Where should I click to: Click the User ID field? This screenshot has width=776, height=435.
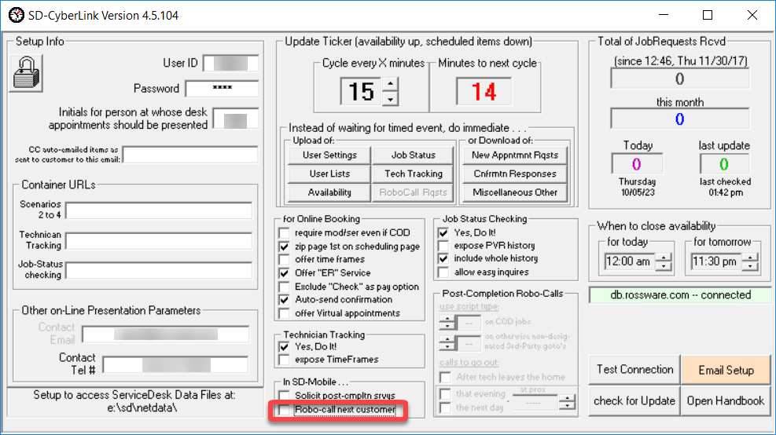pos(231,64)
